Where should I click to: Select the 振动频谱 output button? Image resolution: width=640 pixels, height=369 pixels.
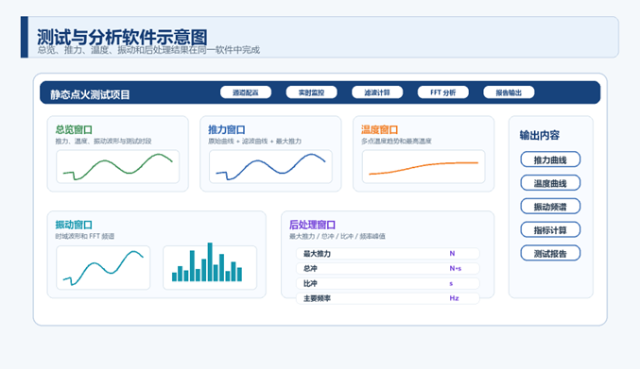point(550,206)
